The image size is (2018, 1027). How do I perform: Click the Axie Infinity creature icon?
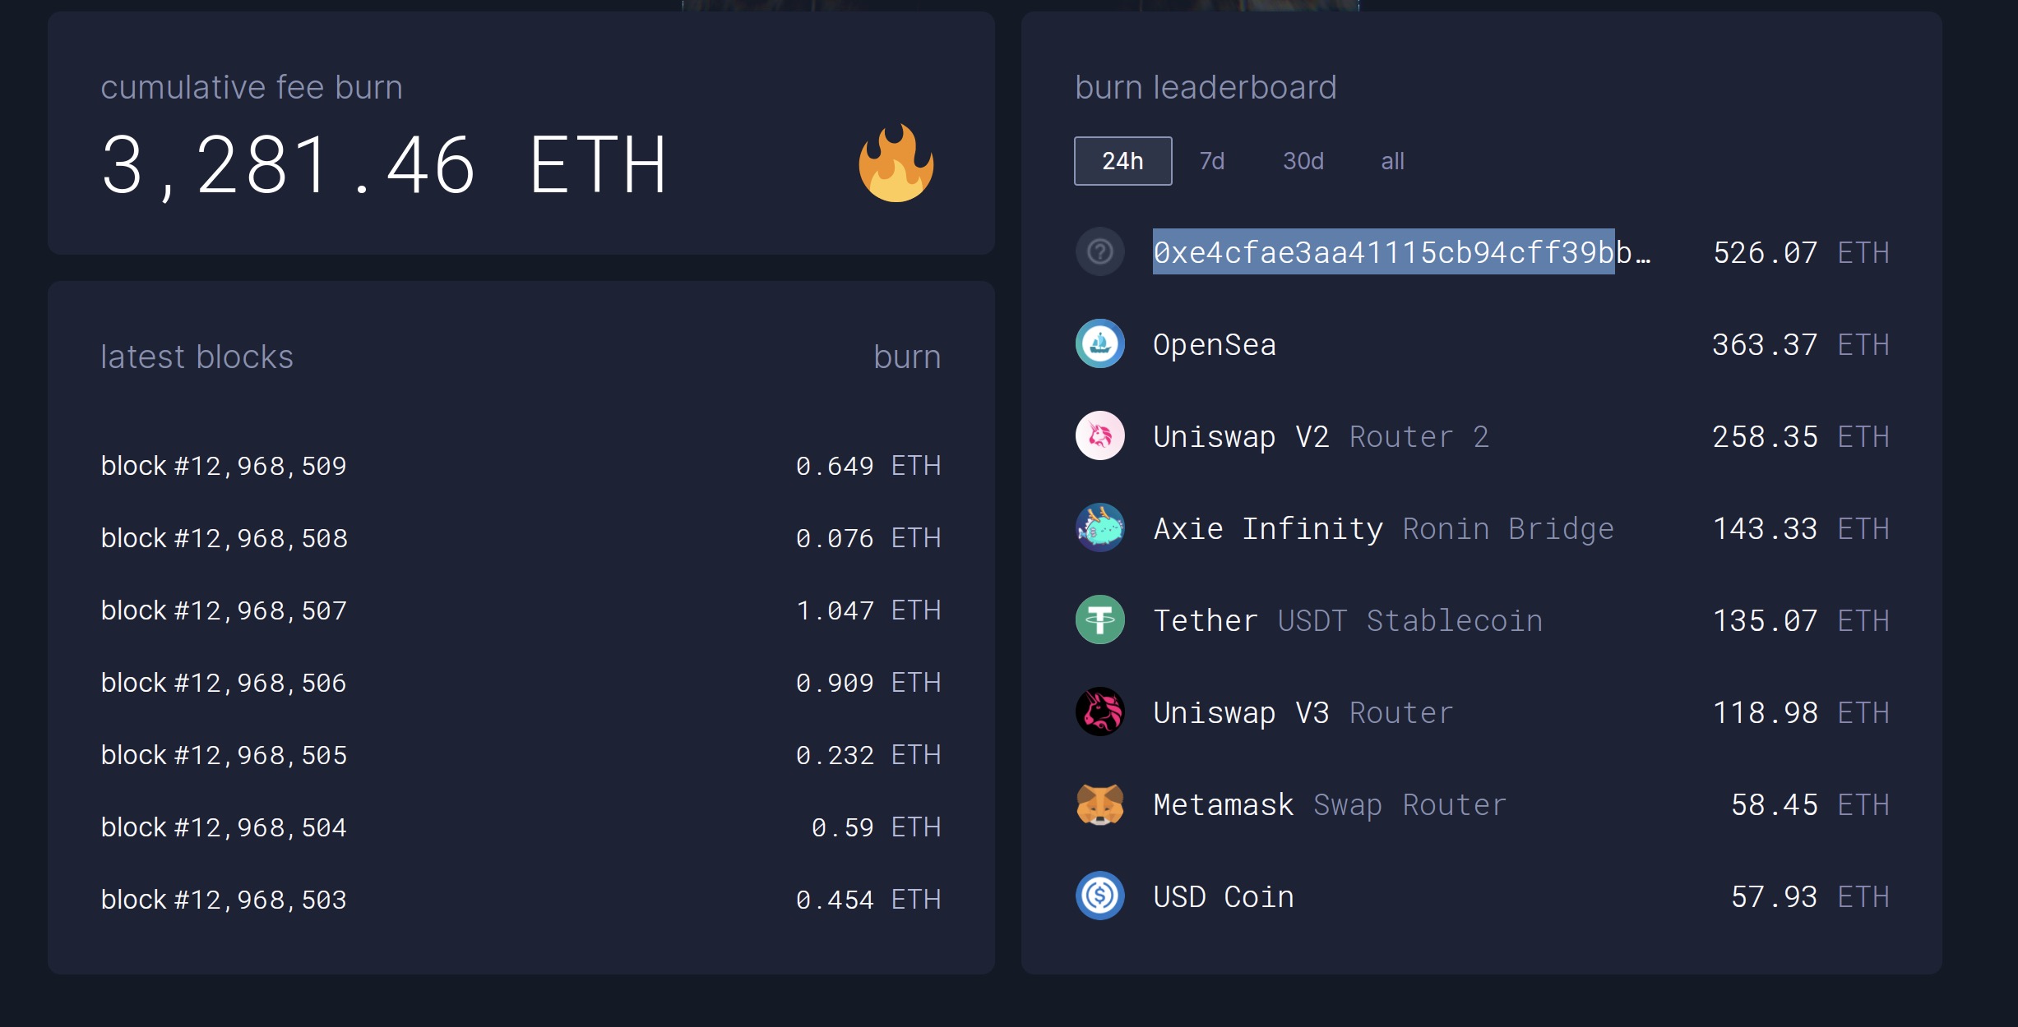pos(1099,528)
